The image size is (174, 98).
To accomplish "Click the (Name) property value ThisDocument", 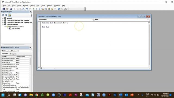I will click(23, 57).
